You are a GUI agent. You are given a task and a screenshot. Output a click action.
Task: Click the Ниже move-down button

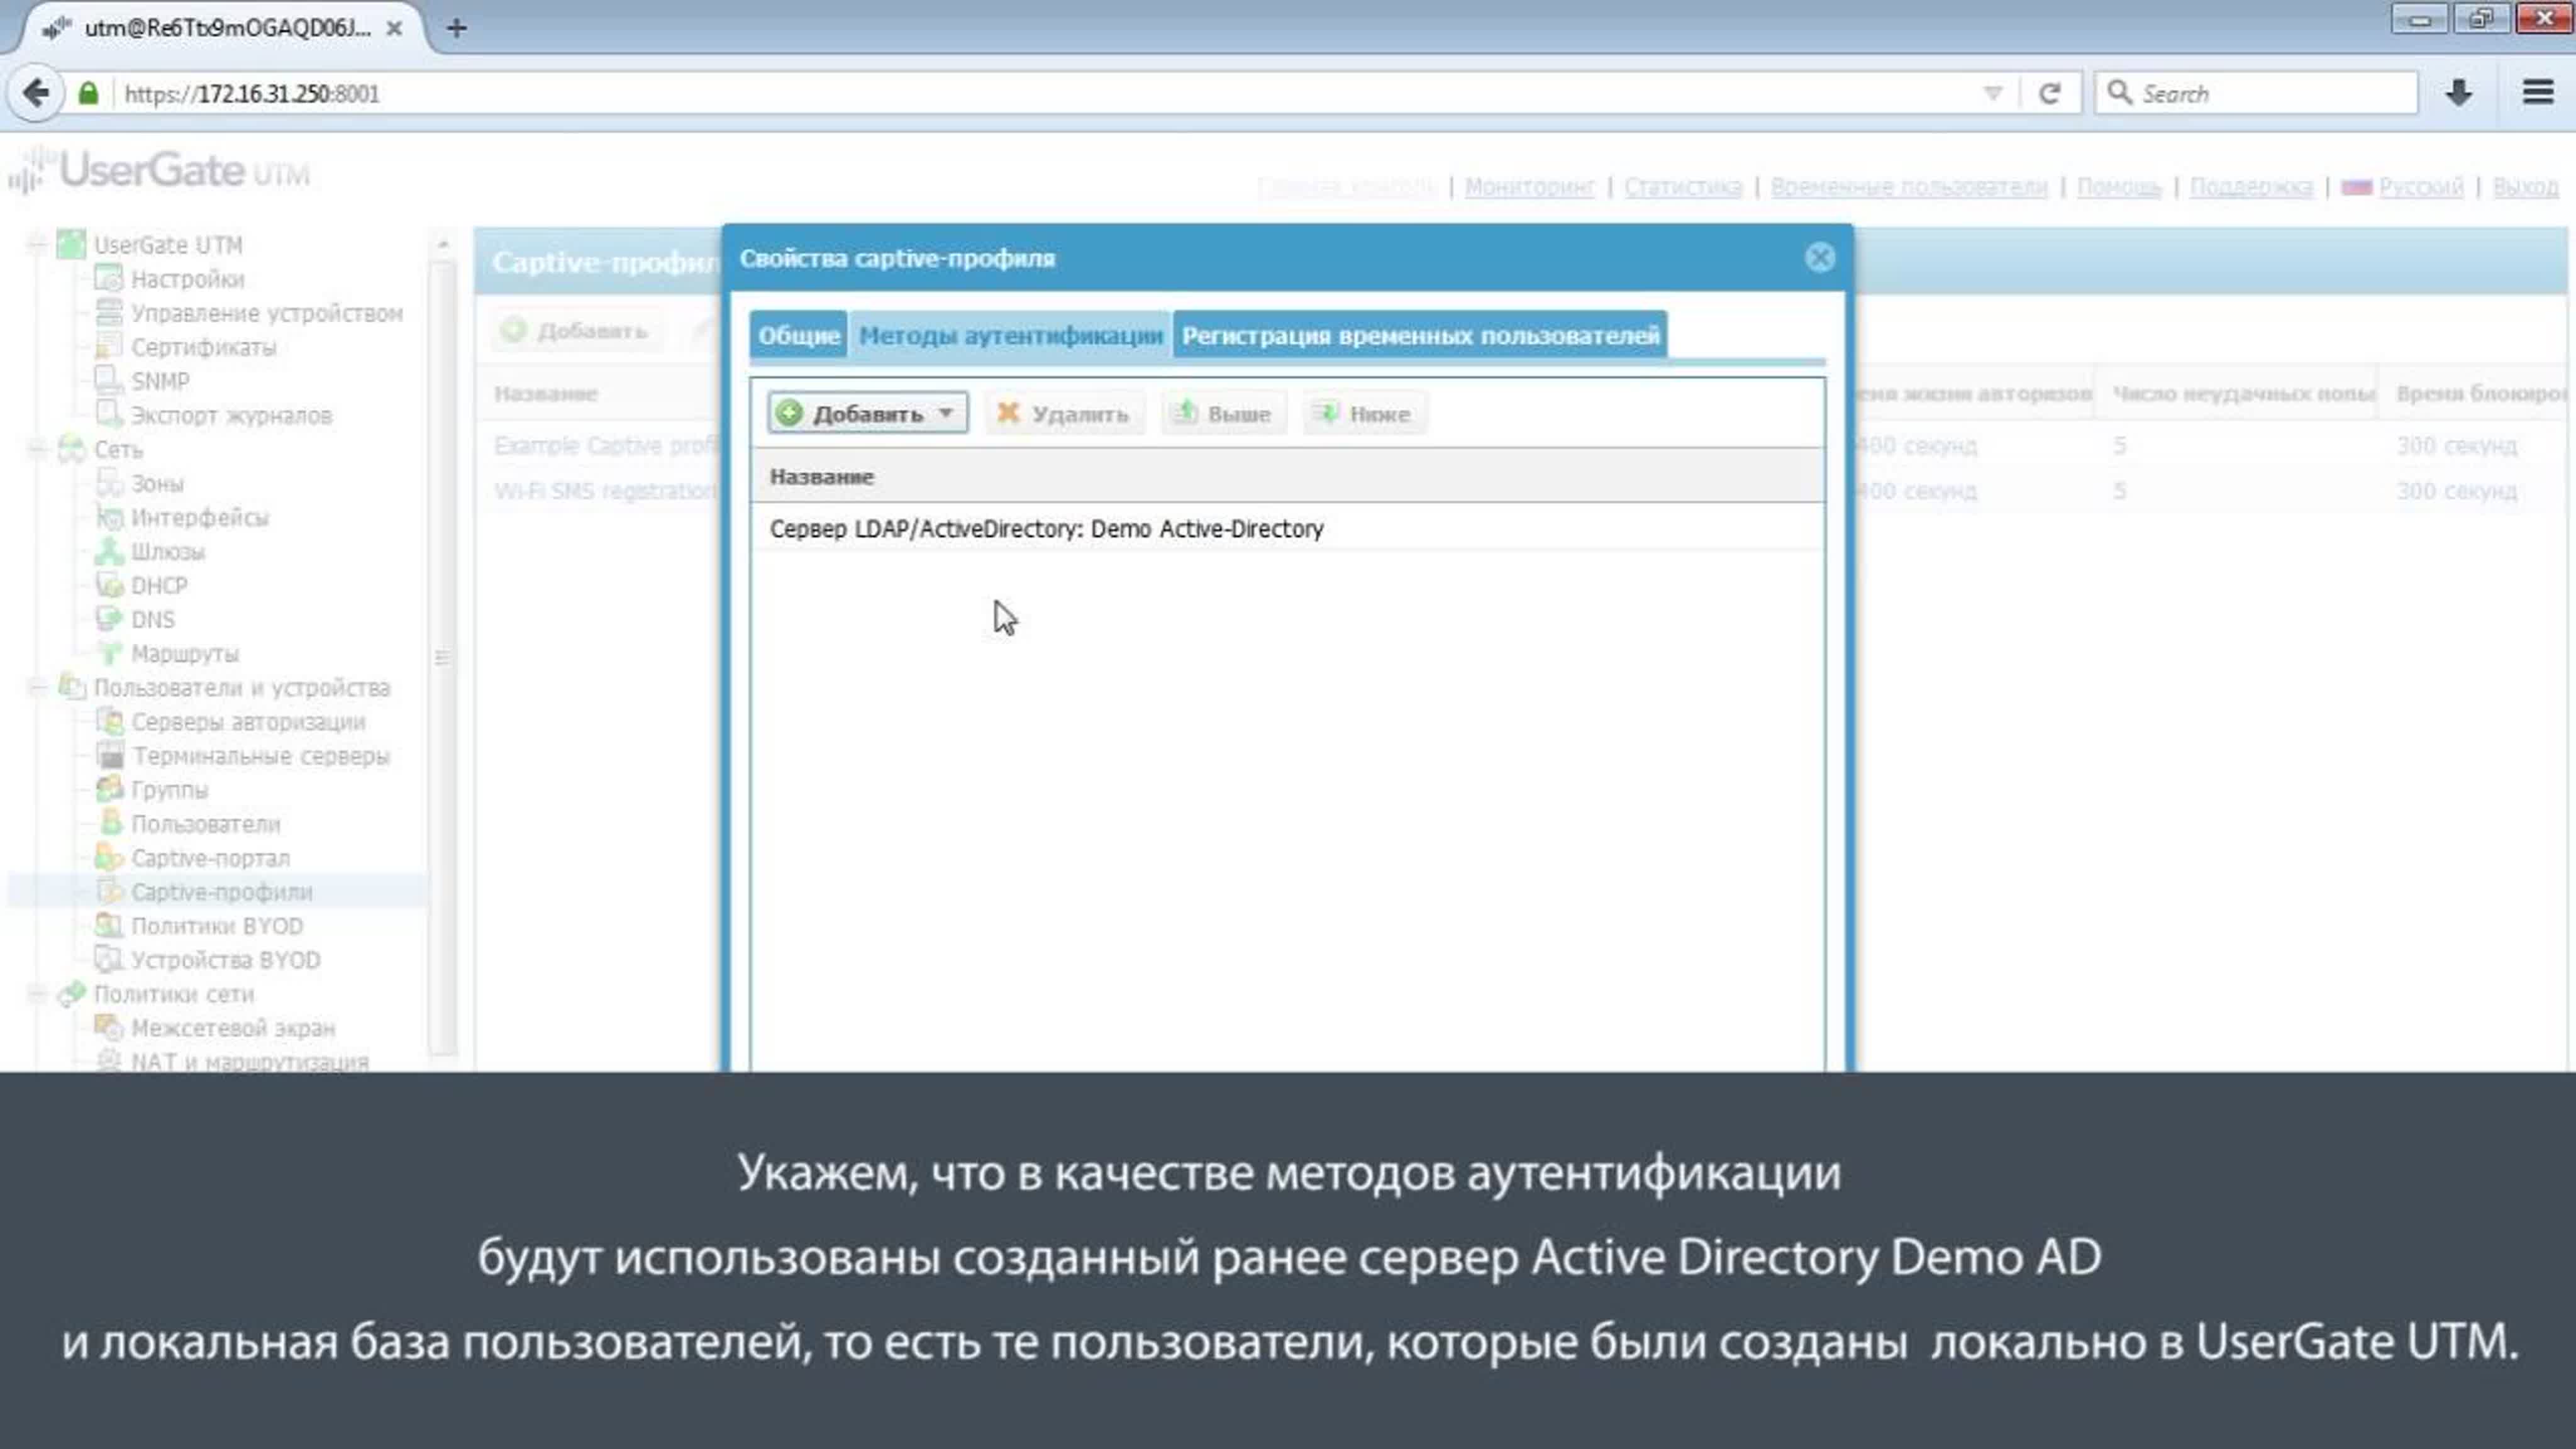click(1364, 413)
